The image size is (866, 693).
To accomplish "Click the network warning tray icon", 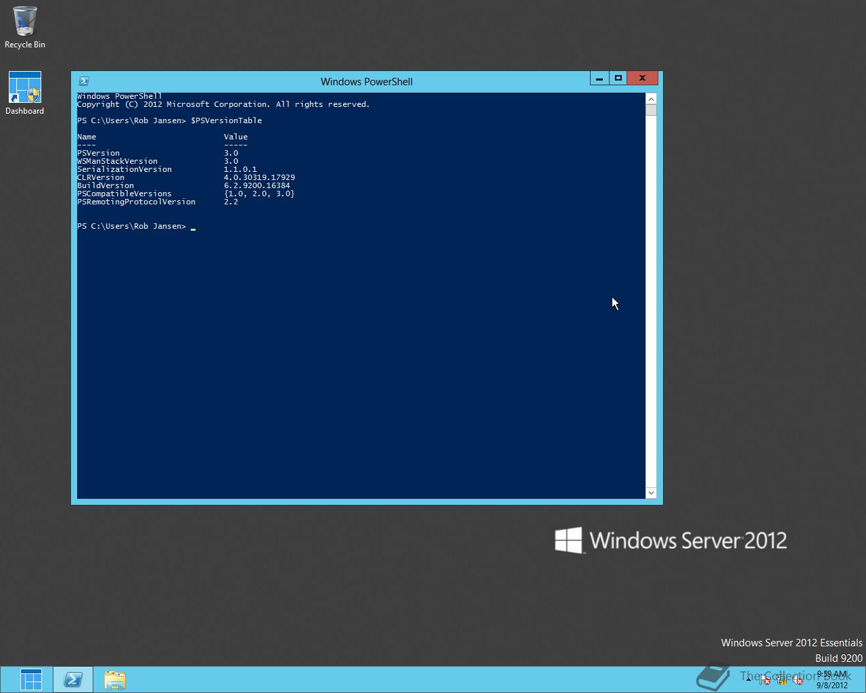I will pyautogui.click(x=782, y=679).
